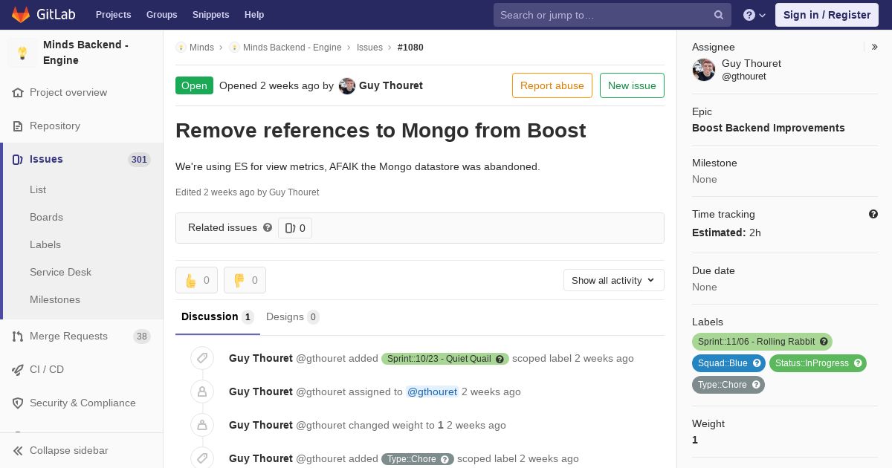
Task: Click author name Guy Thouret in header
Action: point(391,85)
